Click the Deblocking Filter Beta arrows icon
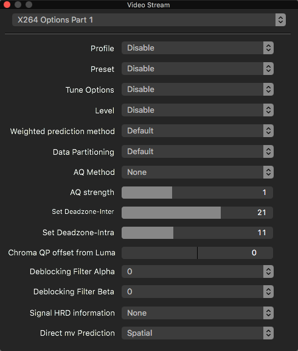The image size is (298, 351). pyautogui.click(x=268, y=292)
